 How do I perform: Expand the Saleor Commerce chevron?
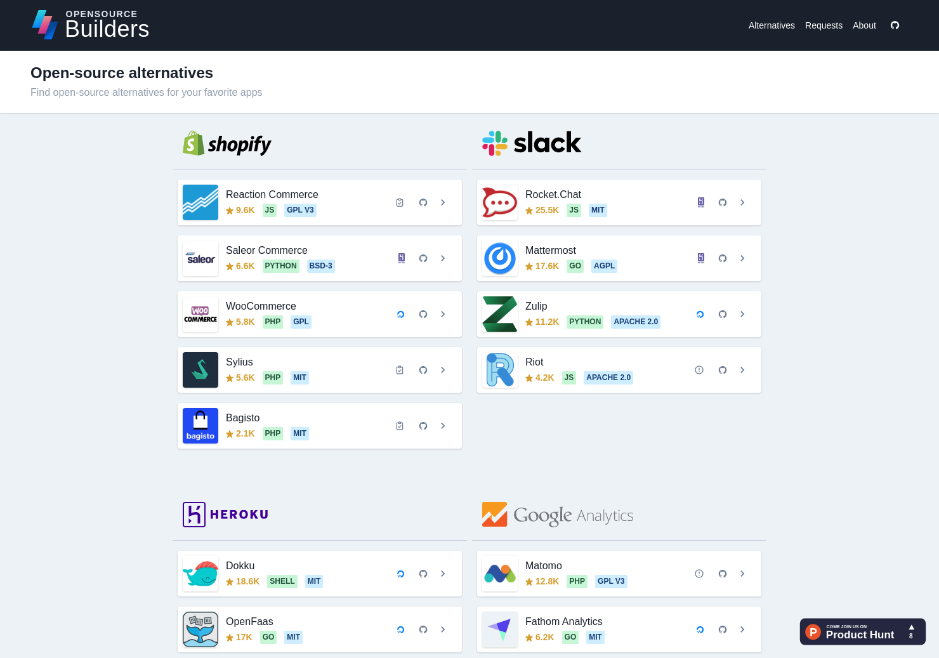[443, 258]
